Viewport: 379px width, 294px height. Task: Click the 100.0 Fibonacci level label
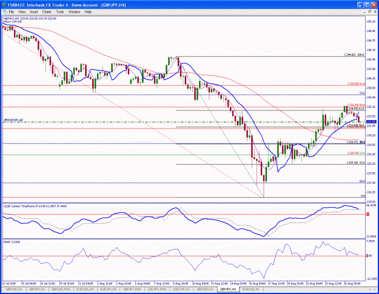coord(354,55)
